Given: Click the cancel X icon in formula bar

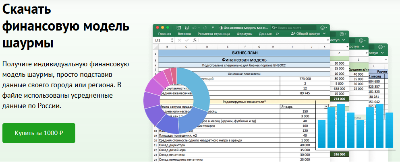Looking at the screenshot, I should (179, 40).
